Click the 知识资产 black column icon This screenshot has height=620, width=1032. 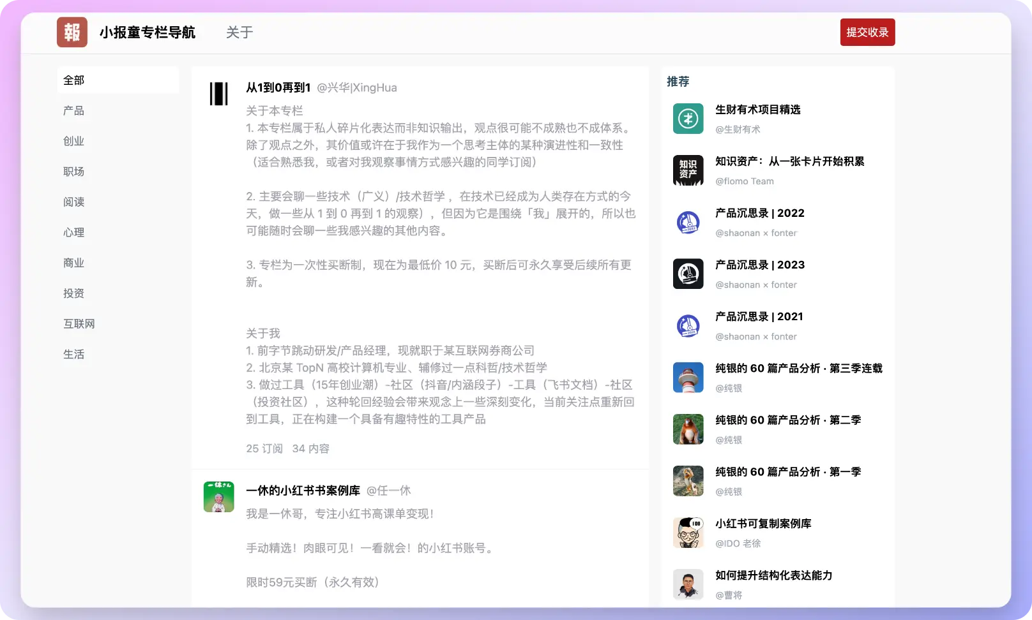tap(688, 170)
